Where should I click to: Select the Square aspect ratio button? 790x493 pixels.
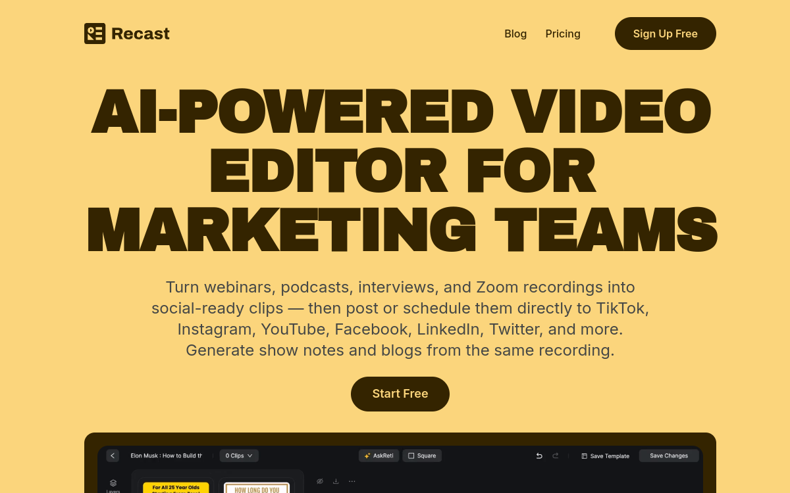point(422,456)
